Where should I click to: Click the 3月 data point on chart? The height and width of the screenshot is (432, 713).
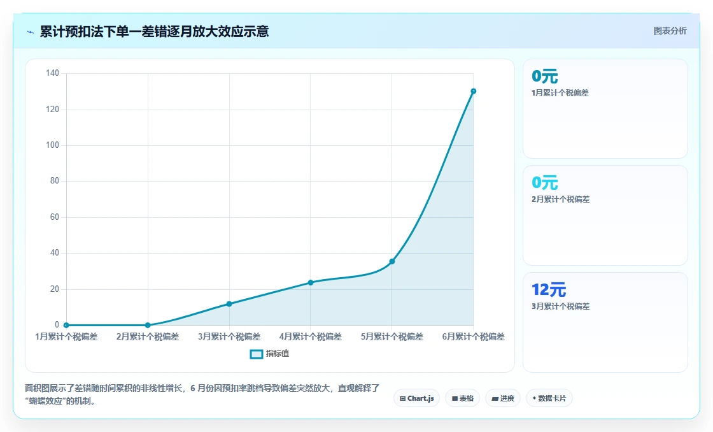(x=229, y=304)
